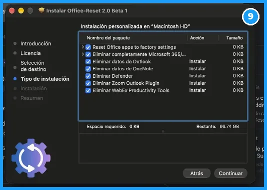267x190 pixels.
Task: Go back with the Atrás button
Action: tap(196, 173)
